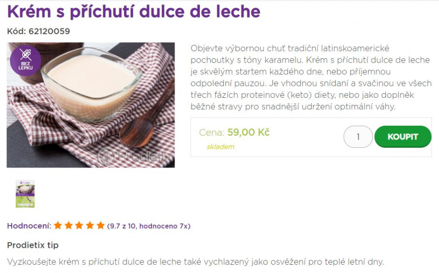Screen dimensions: 439x273
Task: Click the Prodietix tip heading
Action: pos(33,245)
